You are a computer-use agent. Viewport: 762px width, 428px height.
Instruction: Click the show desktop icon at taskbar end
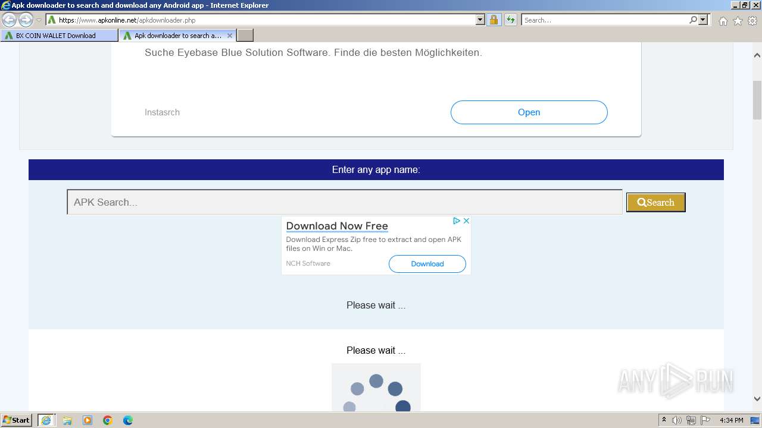pyautogui.click(x=755, y=420)
